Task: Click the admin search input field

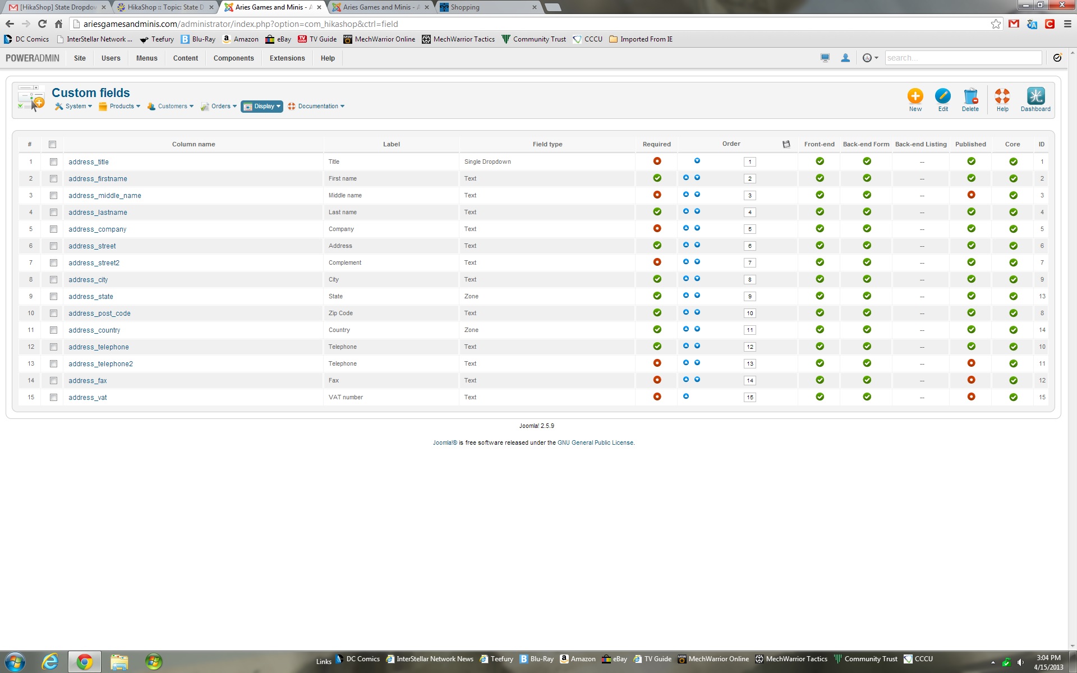Action: 963,58
